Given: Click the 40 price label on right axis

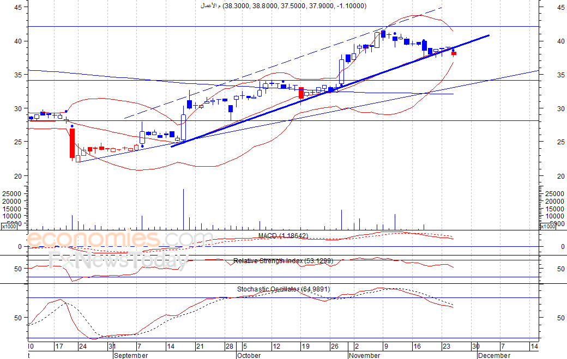Looking at the screenshot, I should click(561, 41).
